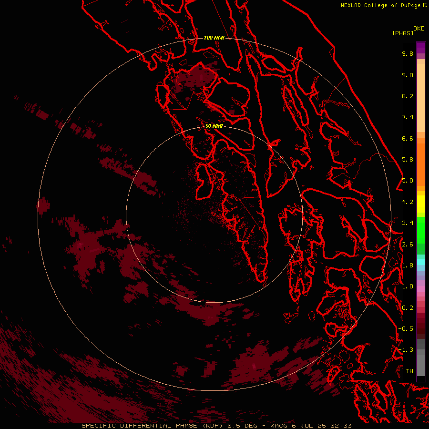
Task: Click the NEXLAB-College of DuPage label
Action: pos(381,5)
